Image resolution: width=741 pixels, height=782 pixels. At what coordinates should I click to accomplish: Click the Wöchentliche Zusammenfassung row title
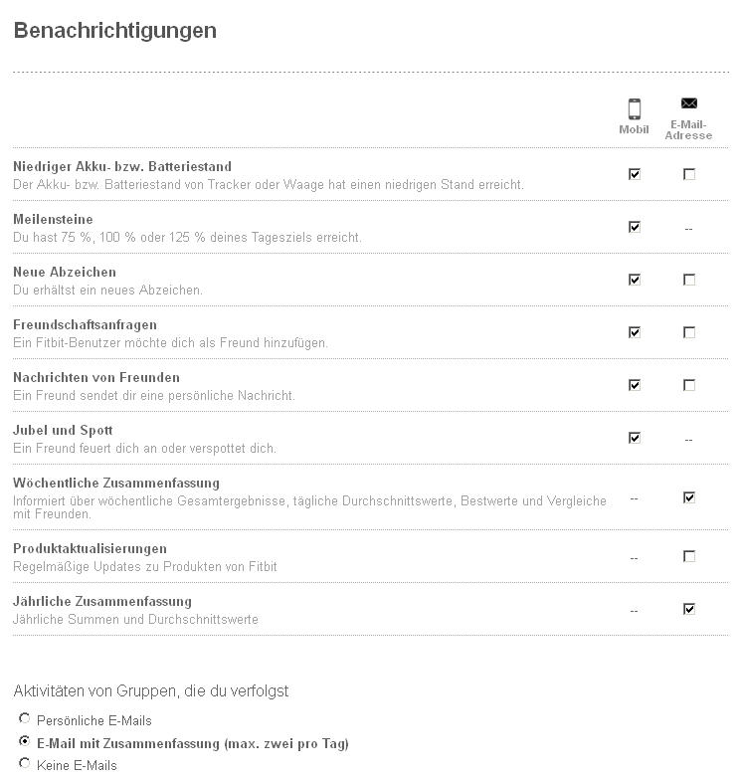coord(116,484)
